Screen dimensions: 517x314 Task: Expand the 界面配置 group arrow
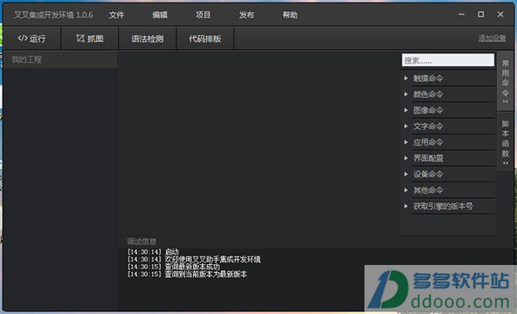pyautogui.click(x=406, y=158)
